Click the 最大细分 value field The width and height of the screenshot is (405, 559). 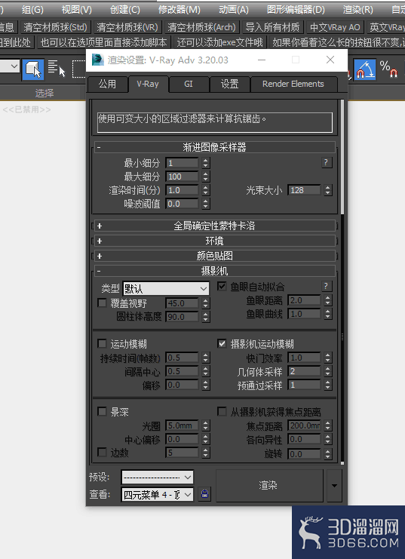(182, 177)
